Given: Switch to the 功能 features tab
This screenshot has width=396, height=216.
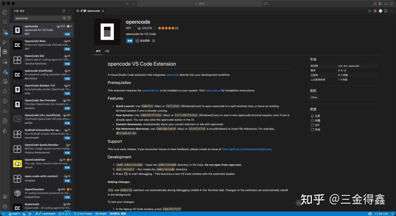Looking at the screenshot, I should click(107, 51).
